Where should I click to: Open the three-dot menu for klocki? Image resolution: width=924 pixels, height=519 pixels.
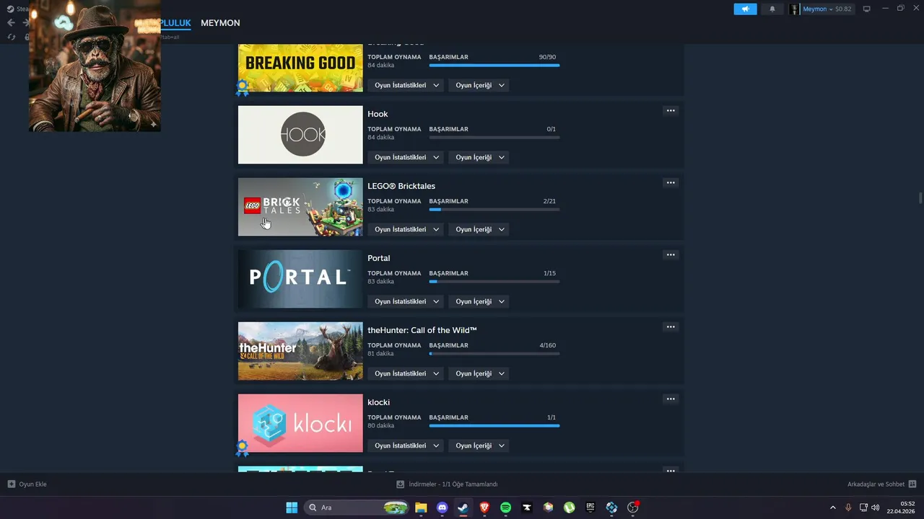coord(671,399)
